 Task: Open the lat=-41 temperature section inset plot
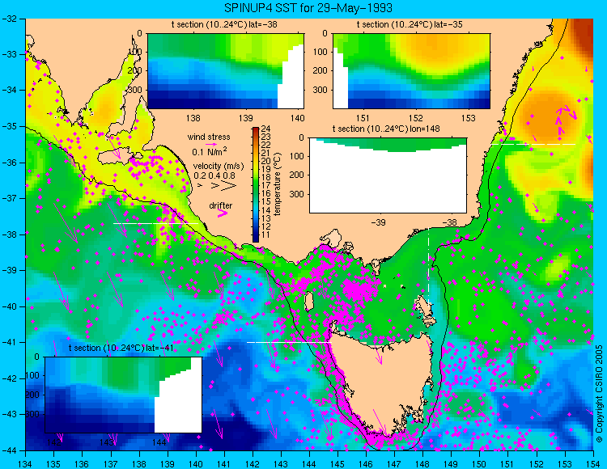click(124, 395)
